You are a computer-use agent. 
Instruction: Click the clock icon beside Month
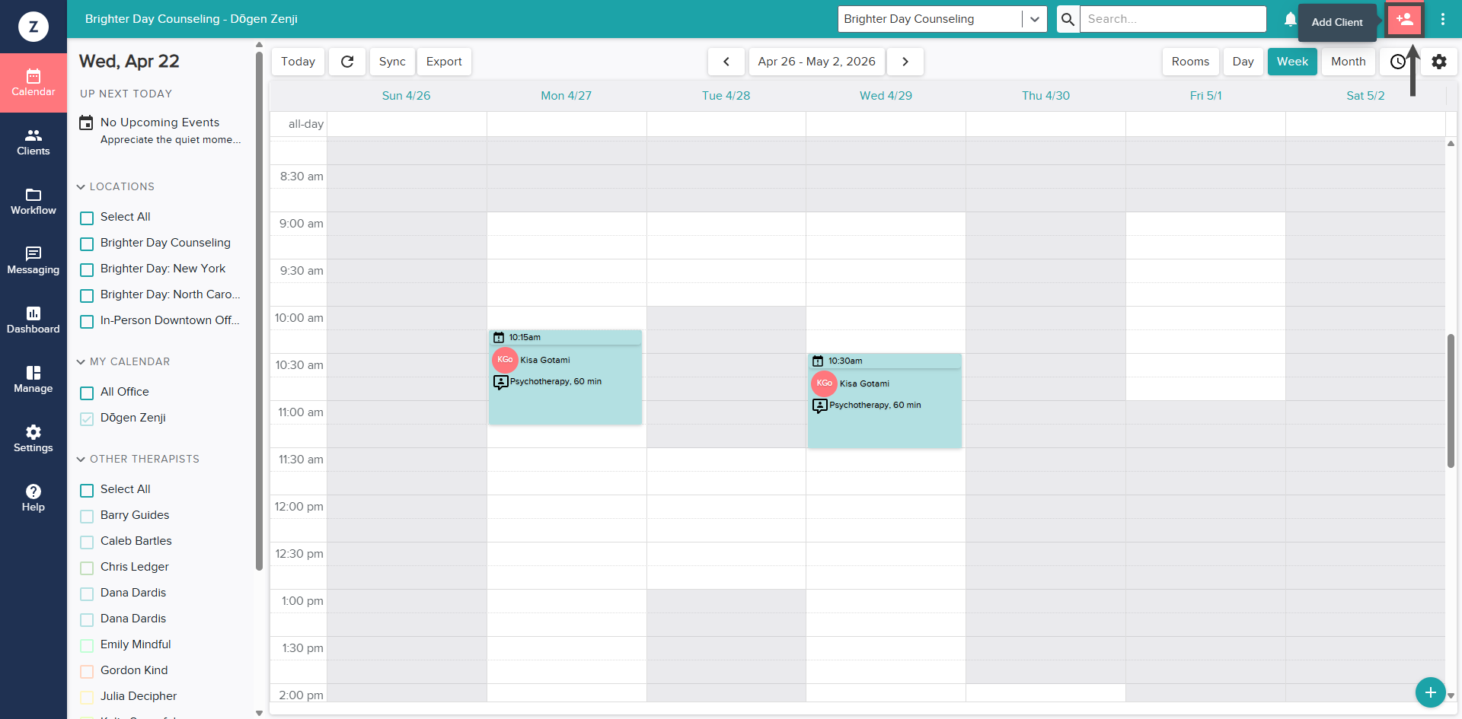(1398, 62)
